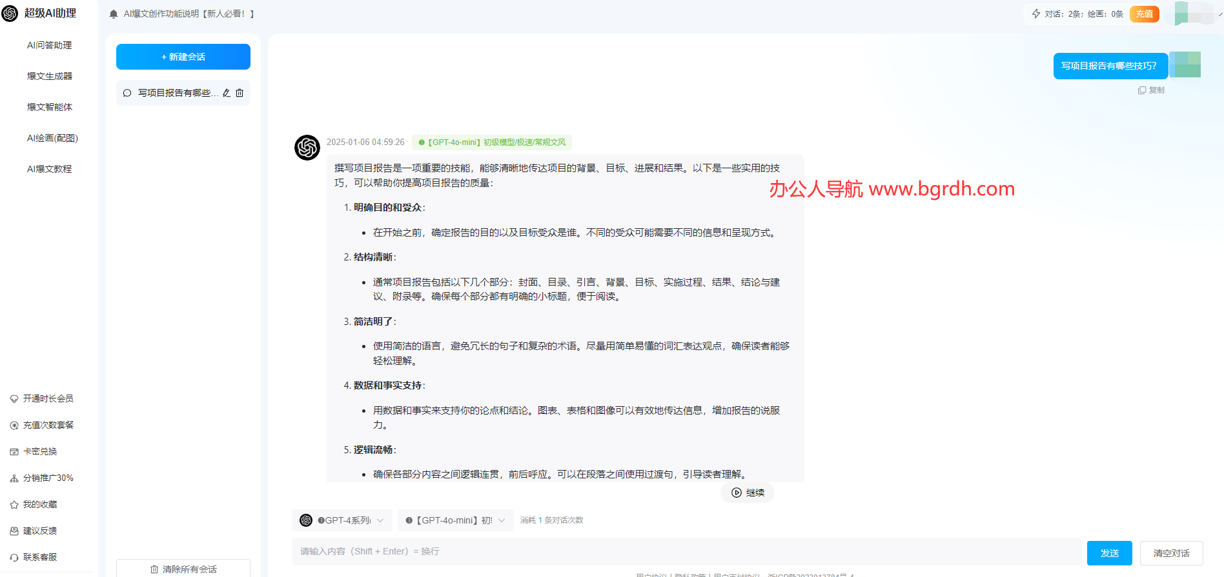Focus the 请输入内容 message input field
Screen dimensions: 1224x577
(686, 552)
